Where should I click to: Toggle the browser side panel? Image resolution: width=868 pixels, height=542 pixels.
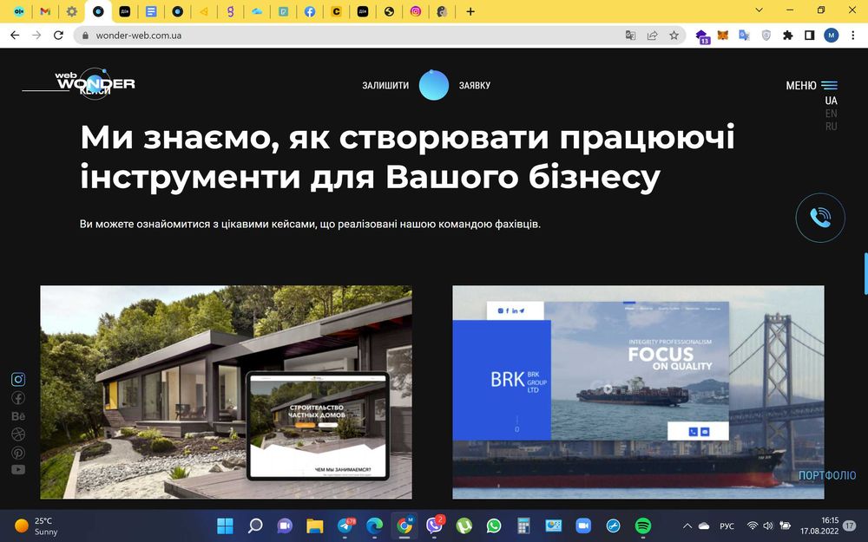(809, 36)
